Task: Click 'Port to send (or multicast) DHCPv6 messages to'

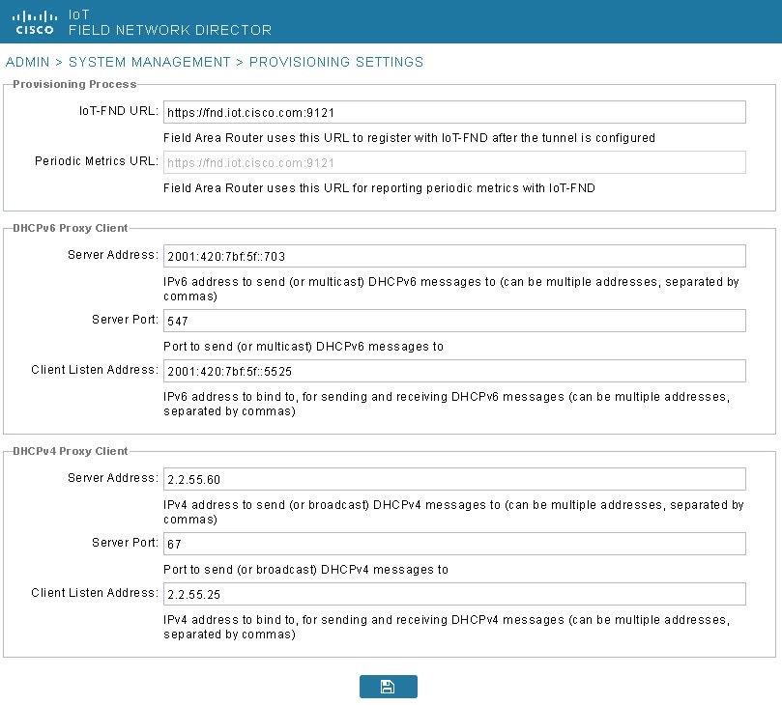Action: pyautogui.click(x=304, y=347)
